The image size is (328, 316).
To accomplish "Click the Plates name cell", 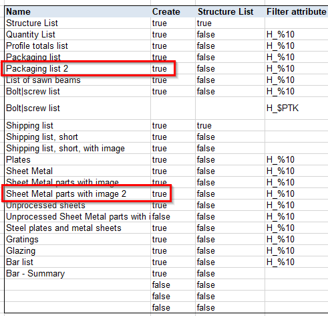I will pyautogui.click(x=77, y=159).
